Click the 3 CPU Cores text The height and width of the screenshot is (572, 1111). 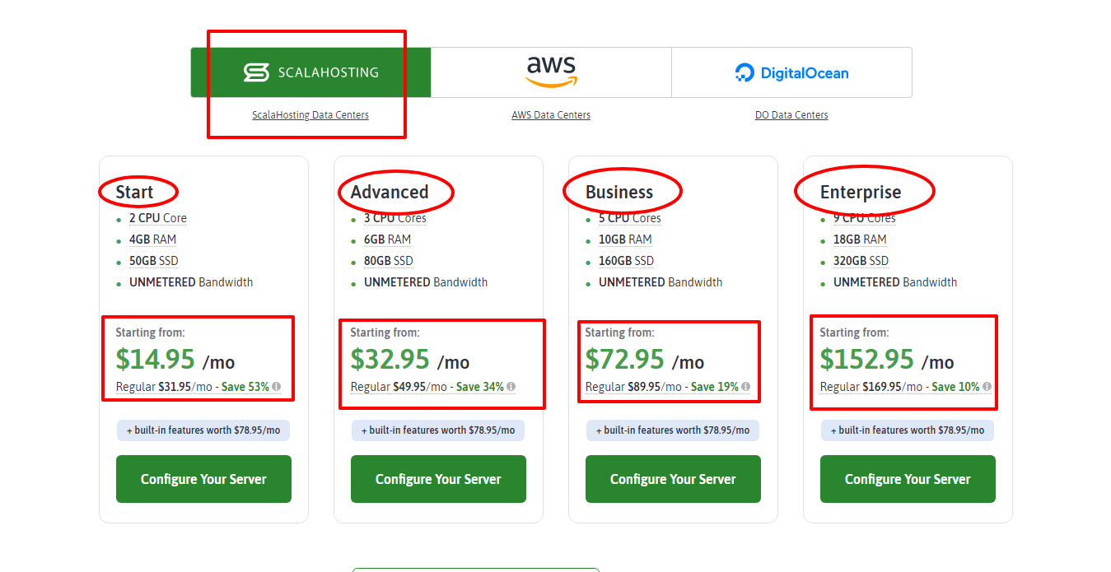tap(395, 218)
